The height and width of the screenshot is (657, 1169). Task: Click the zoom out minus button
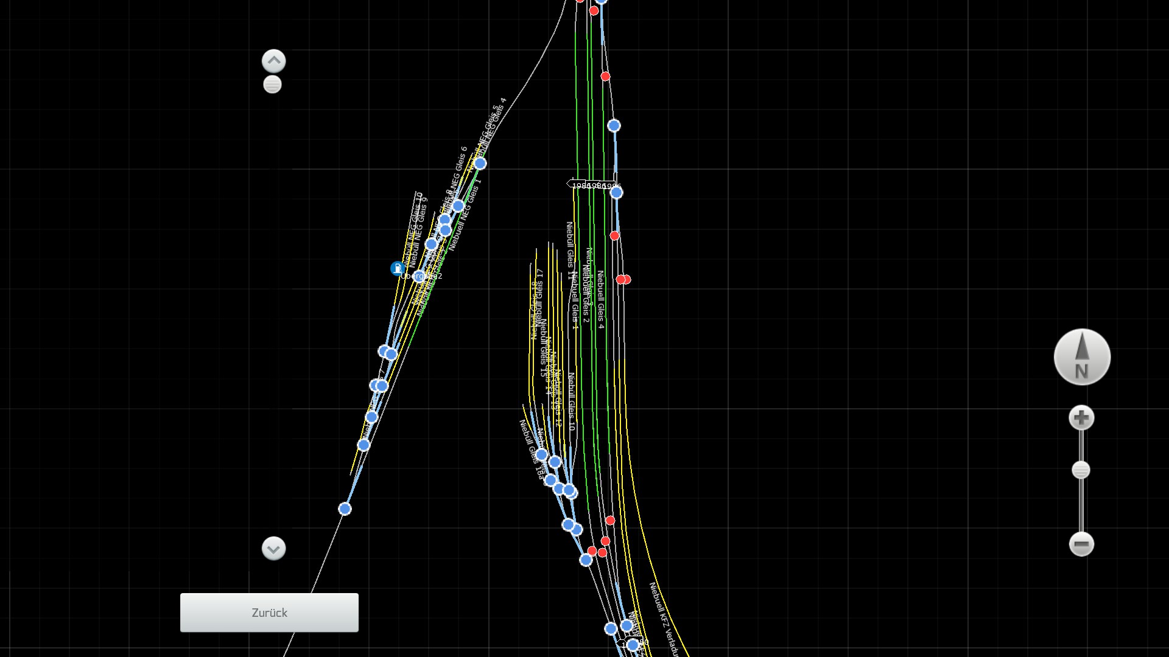pos(1081,544)
